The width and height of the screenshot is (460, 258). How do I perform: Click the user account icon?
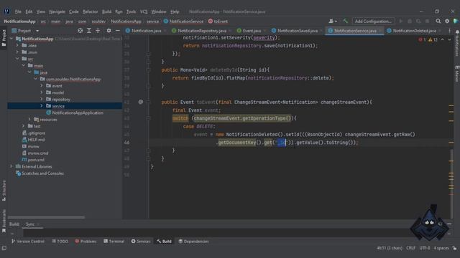click(332, 21)
